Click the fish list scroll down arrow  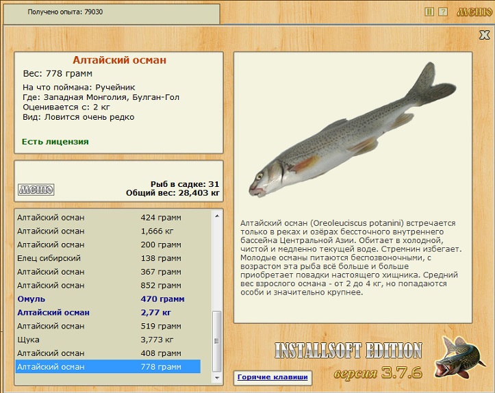point(217,377)
